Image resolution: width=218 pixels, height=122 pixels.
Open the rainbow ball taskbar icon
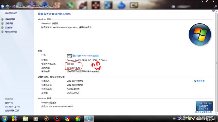coord(78,119)
